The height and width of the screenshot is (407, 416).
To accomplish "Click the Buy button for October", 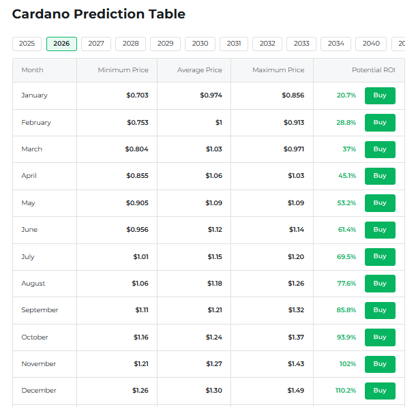I will coord(380,337).
